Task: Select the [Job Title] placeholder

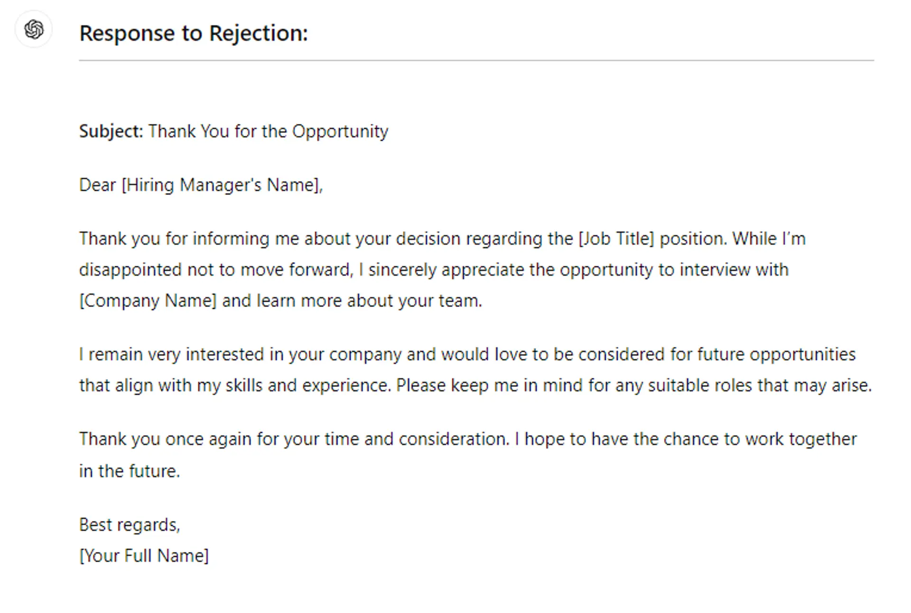Action: point(616,239)
